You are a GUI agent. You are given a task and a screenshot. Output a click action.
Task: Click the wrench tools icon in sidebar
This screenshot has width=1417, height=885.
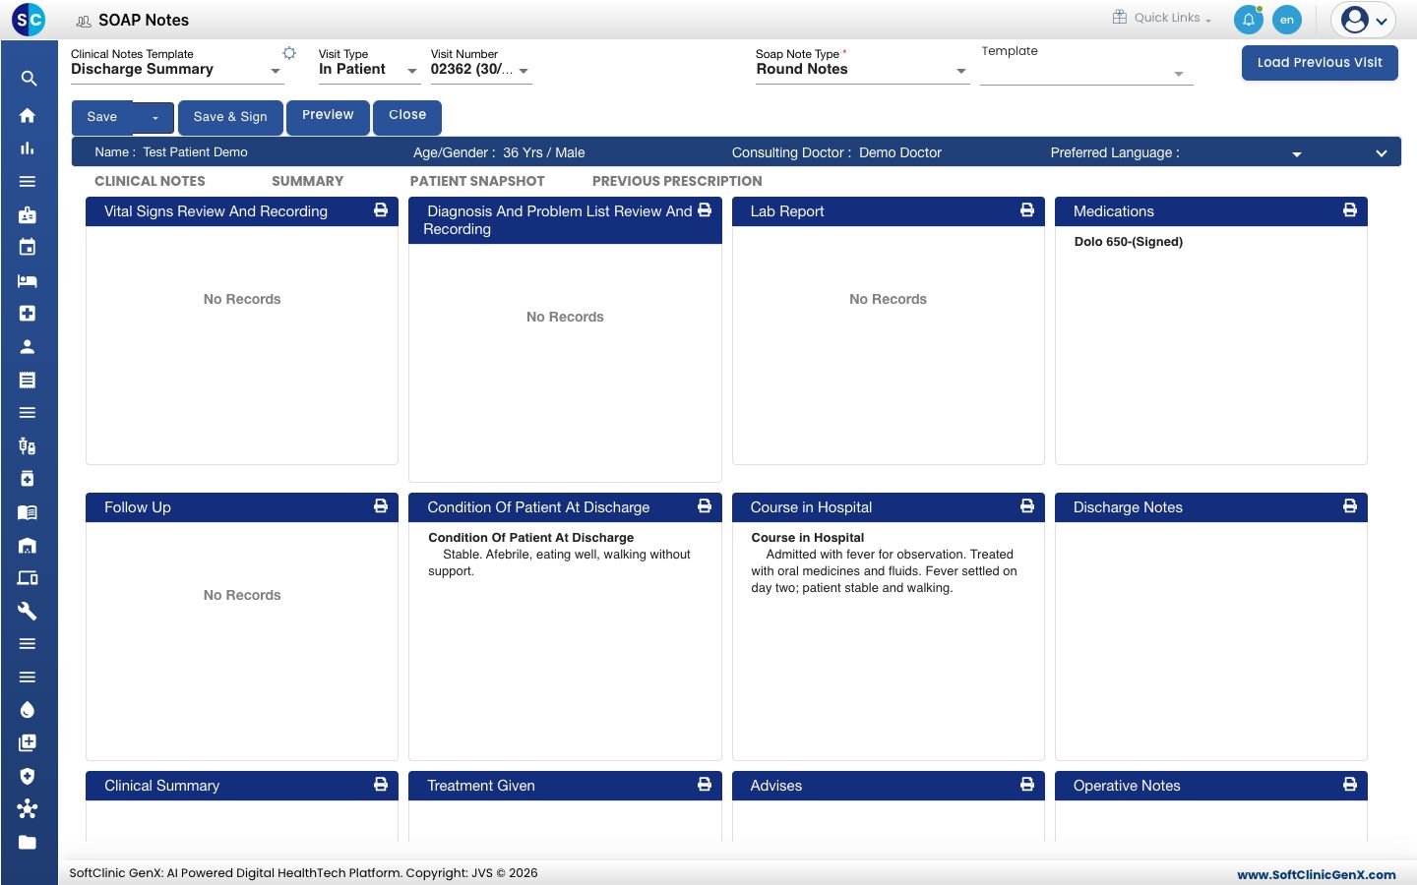click(x=28, y=611)
